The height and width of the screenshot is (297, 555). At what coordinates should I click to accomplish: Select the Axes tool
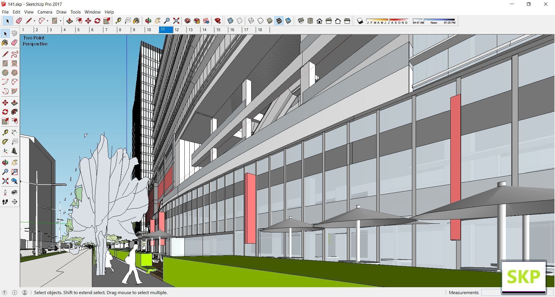pyautogui.click(x=5, y=151)
